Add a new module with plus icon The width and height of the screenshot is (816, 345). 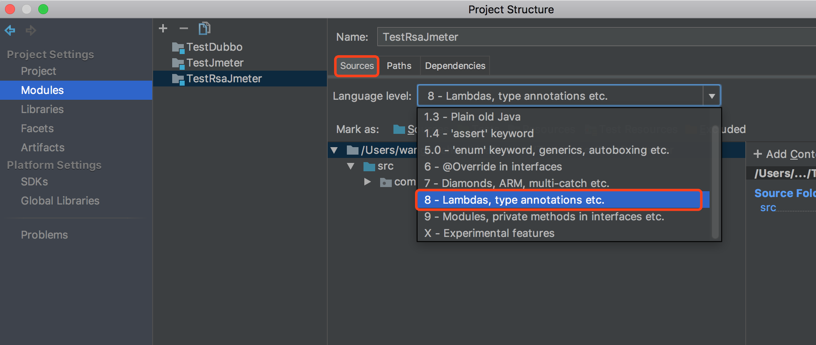coord(163,28)
